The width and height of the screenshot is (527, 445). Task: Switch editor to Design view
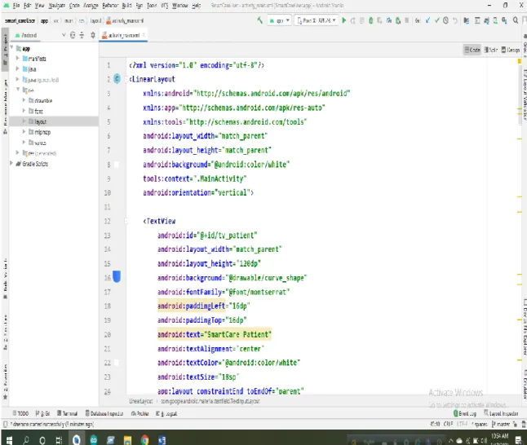tap(511, 50)
